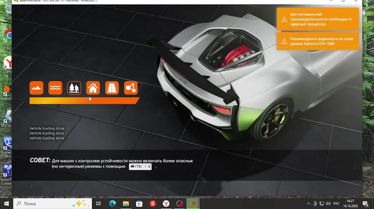This screenshot has width=374, height=209.
Task: Click the water waves loading icon
Action: tap(55, 88)
